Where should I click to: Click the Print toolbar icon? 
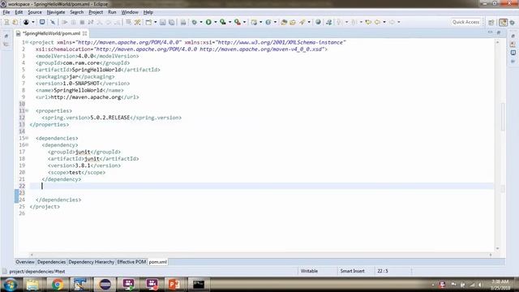click(x=183, y=22)
